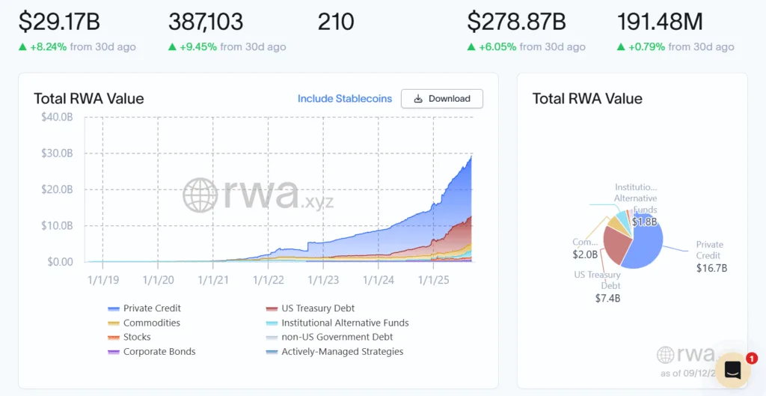The height and width of the screenshot is (396, 766).
Task: Disable Commodities series in chart legend
Action: click(151, 323)
